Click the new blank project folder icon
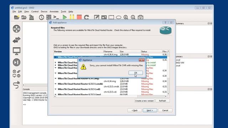228x128 pixels. [17, 17]
